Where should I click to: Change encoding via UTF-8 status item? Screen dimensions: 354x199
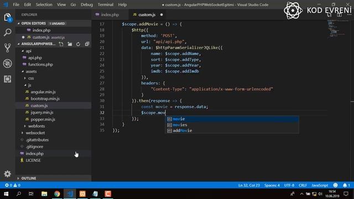[289, 185]
